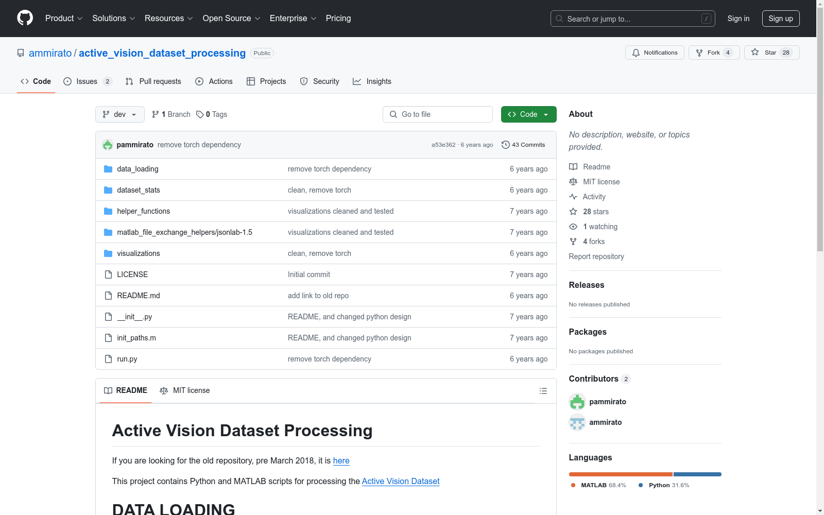Expand the Open Source menu
The width and height of the screenshot is (824, 515).
231,19
